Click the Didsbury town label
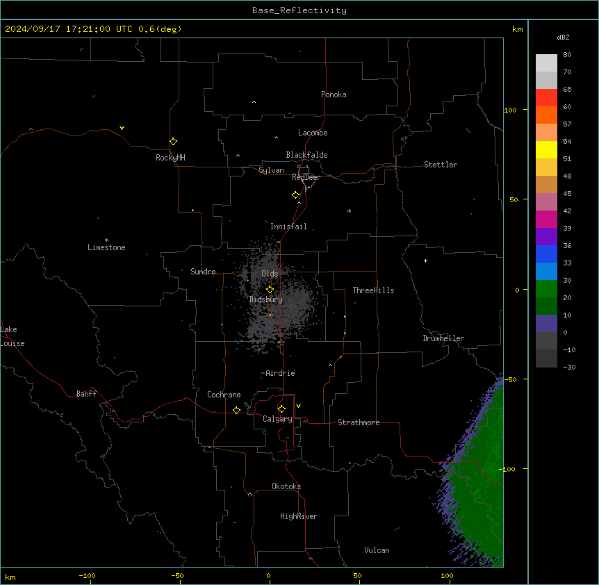This screenshot has height=585, width=599. tap(266, 299)
